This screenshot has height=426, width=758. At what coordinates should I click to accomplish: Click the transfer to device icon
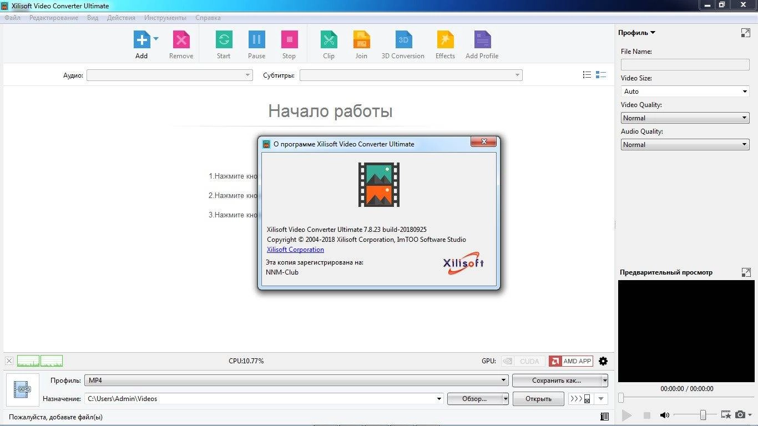click(580, 399)
